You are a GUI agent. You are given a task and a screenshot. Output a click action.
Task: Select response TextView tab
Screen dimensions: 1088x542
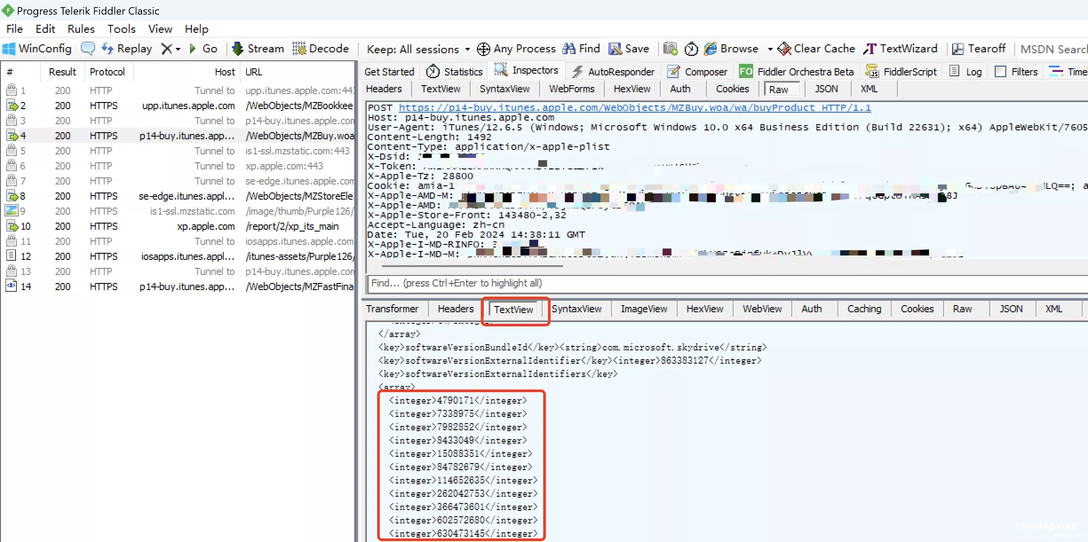click(x=513, y=309)
